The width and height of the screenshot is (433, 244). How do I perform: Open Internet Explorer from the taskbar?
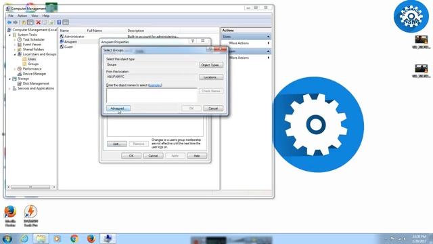pyautogui.click(x=24, y=239)
